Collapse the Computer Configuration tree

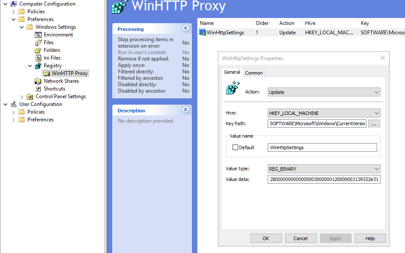click(x=5, y=3)
